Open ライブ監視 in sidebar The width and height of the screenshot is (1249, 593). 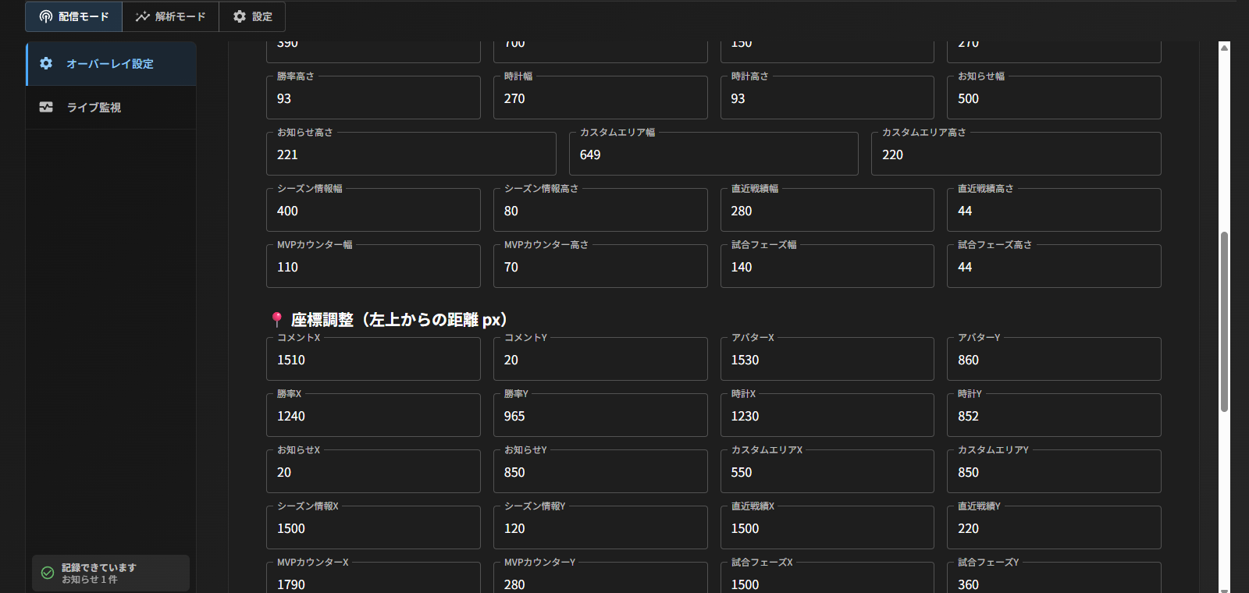coord(111,107)
